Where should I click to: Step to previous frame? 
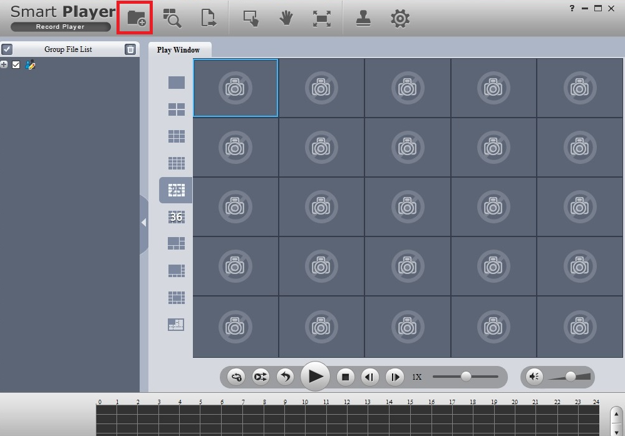tap(370, 377)
